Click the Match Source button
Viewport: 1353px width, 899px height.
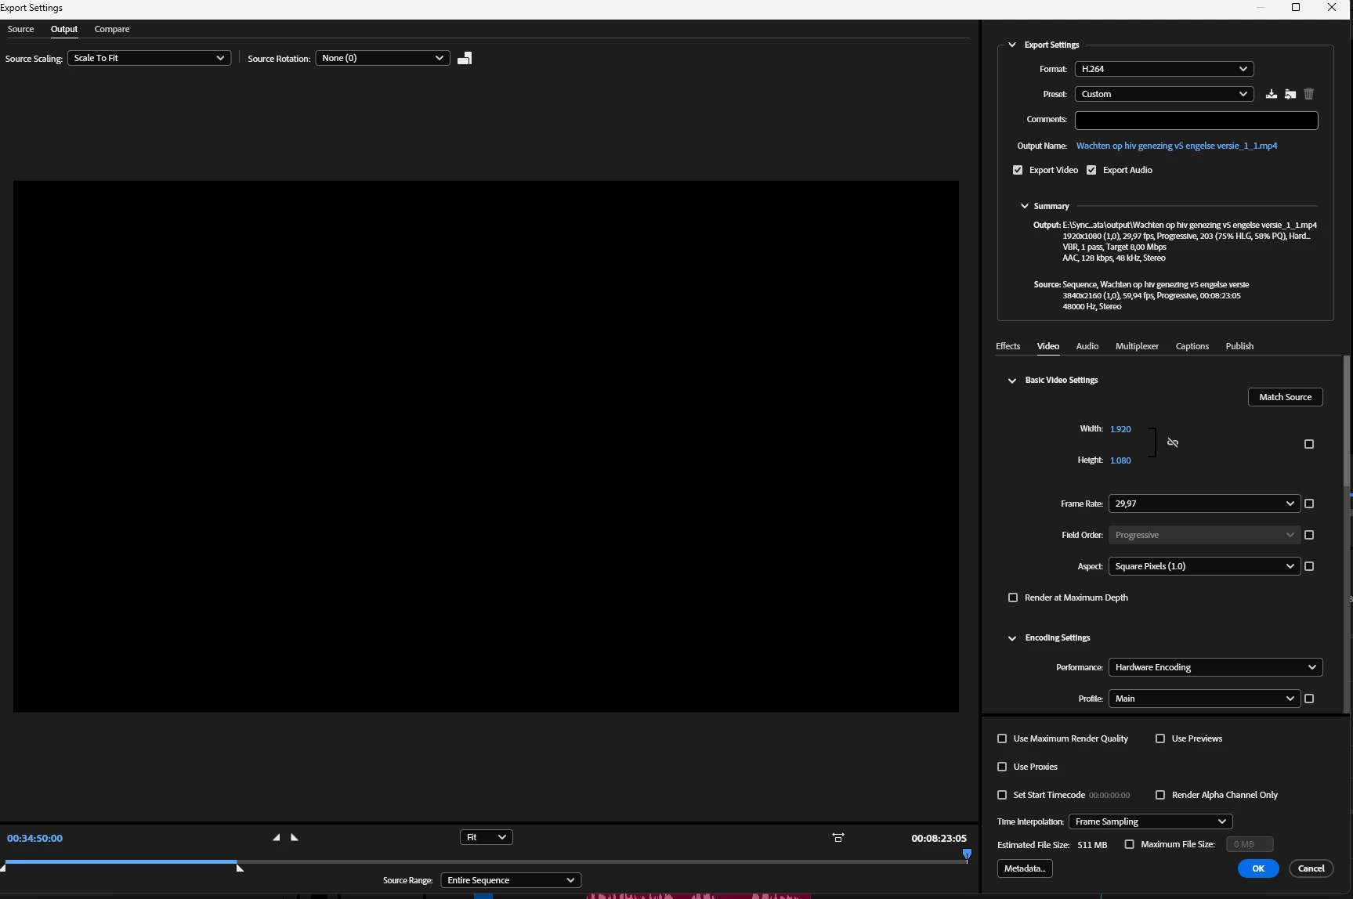[1285, 397]
